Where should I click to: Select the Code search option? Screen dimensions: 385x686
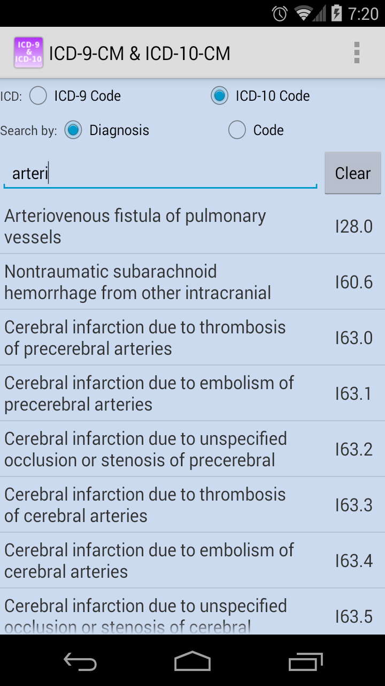(237, 130)
